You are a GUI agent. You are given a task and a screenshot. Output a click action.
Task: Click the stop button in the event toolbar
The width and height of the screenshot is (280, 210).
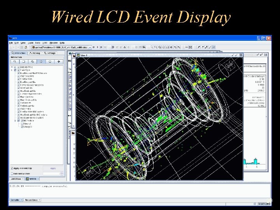coord(105,47)
